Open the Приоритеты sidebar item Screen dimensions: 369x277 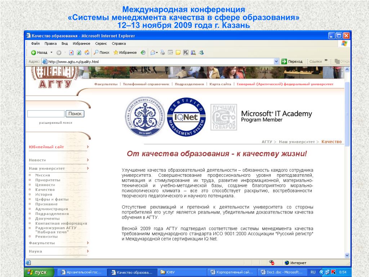coord(48,180)
